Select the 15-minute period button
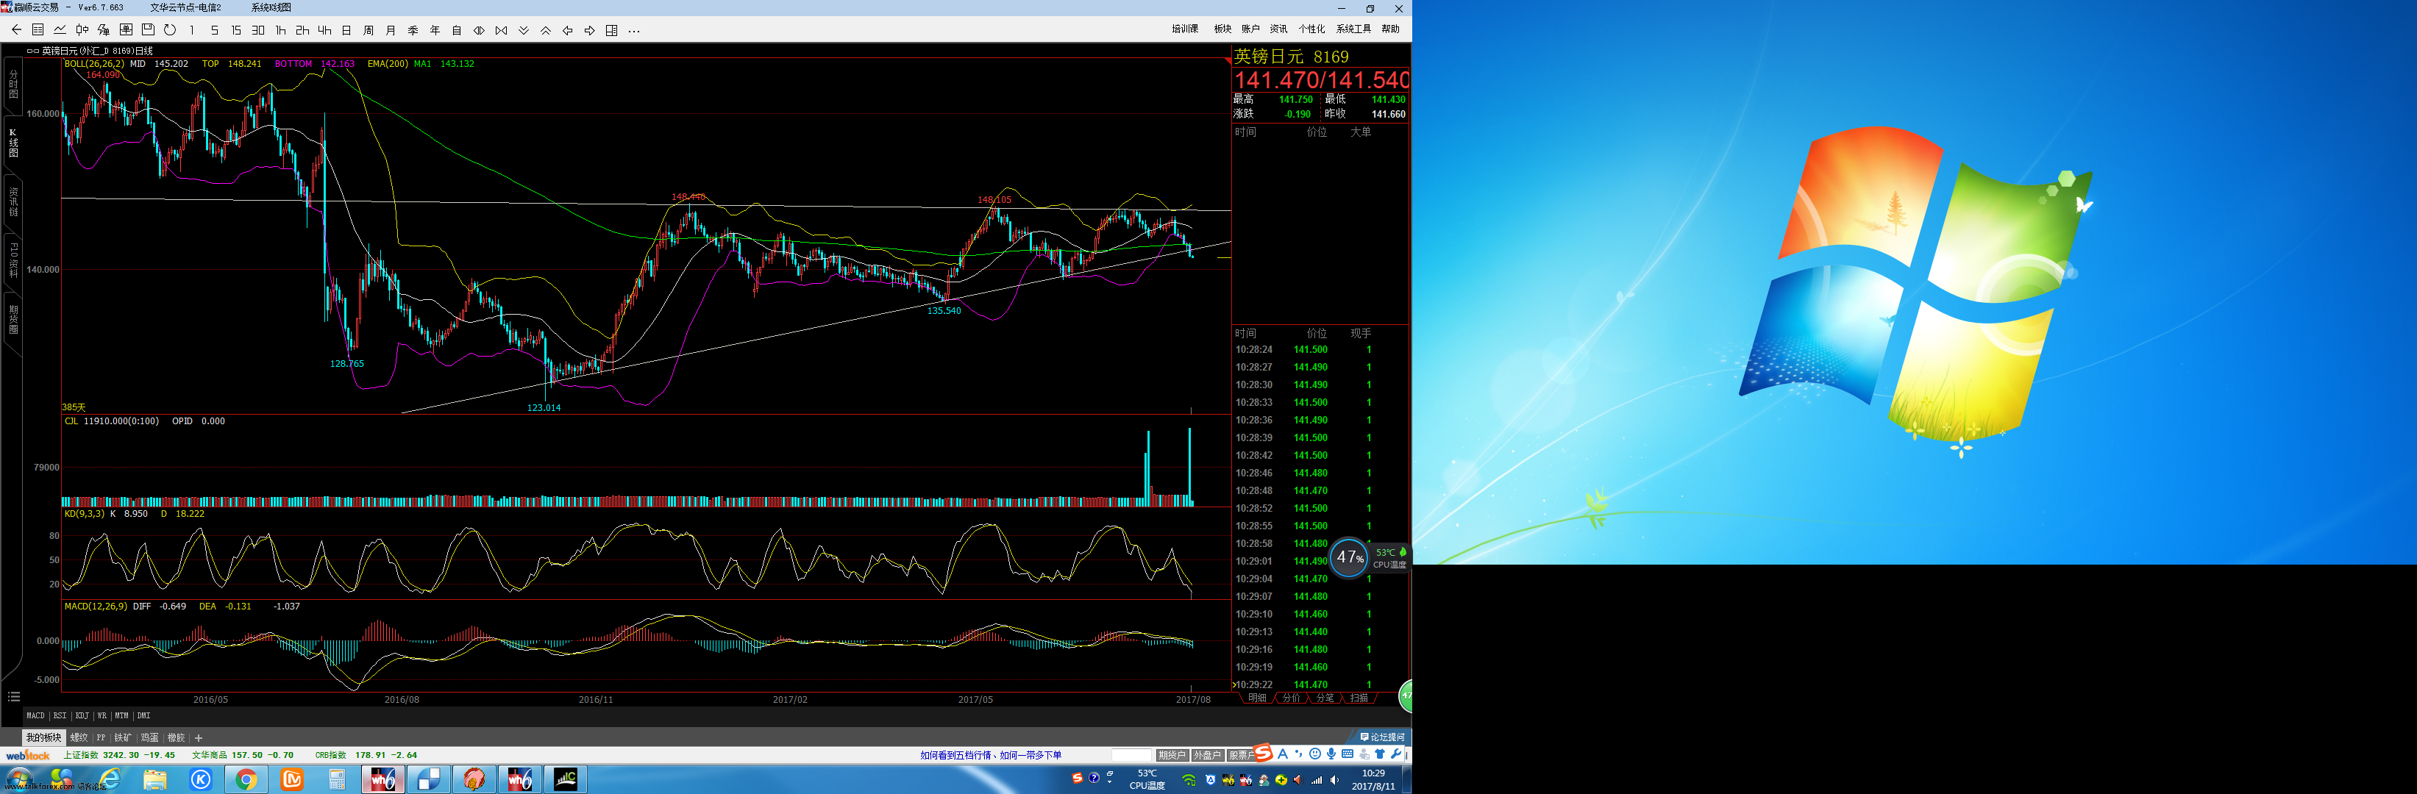The height and width of the screenshot is (794, 2417). (x=235, y=30)
